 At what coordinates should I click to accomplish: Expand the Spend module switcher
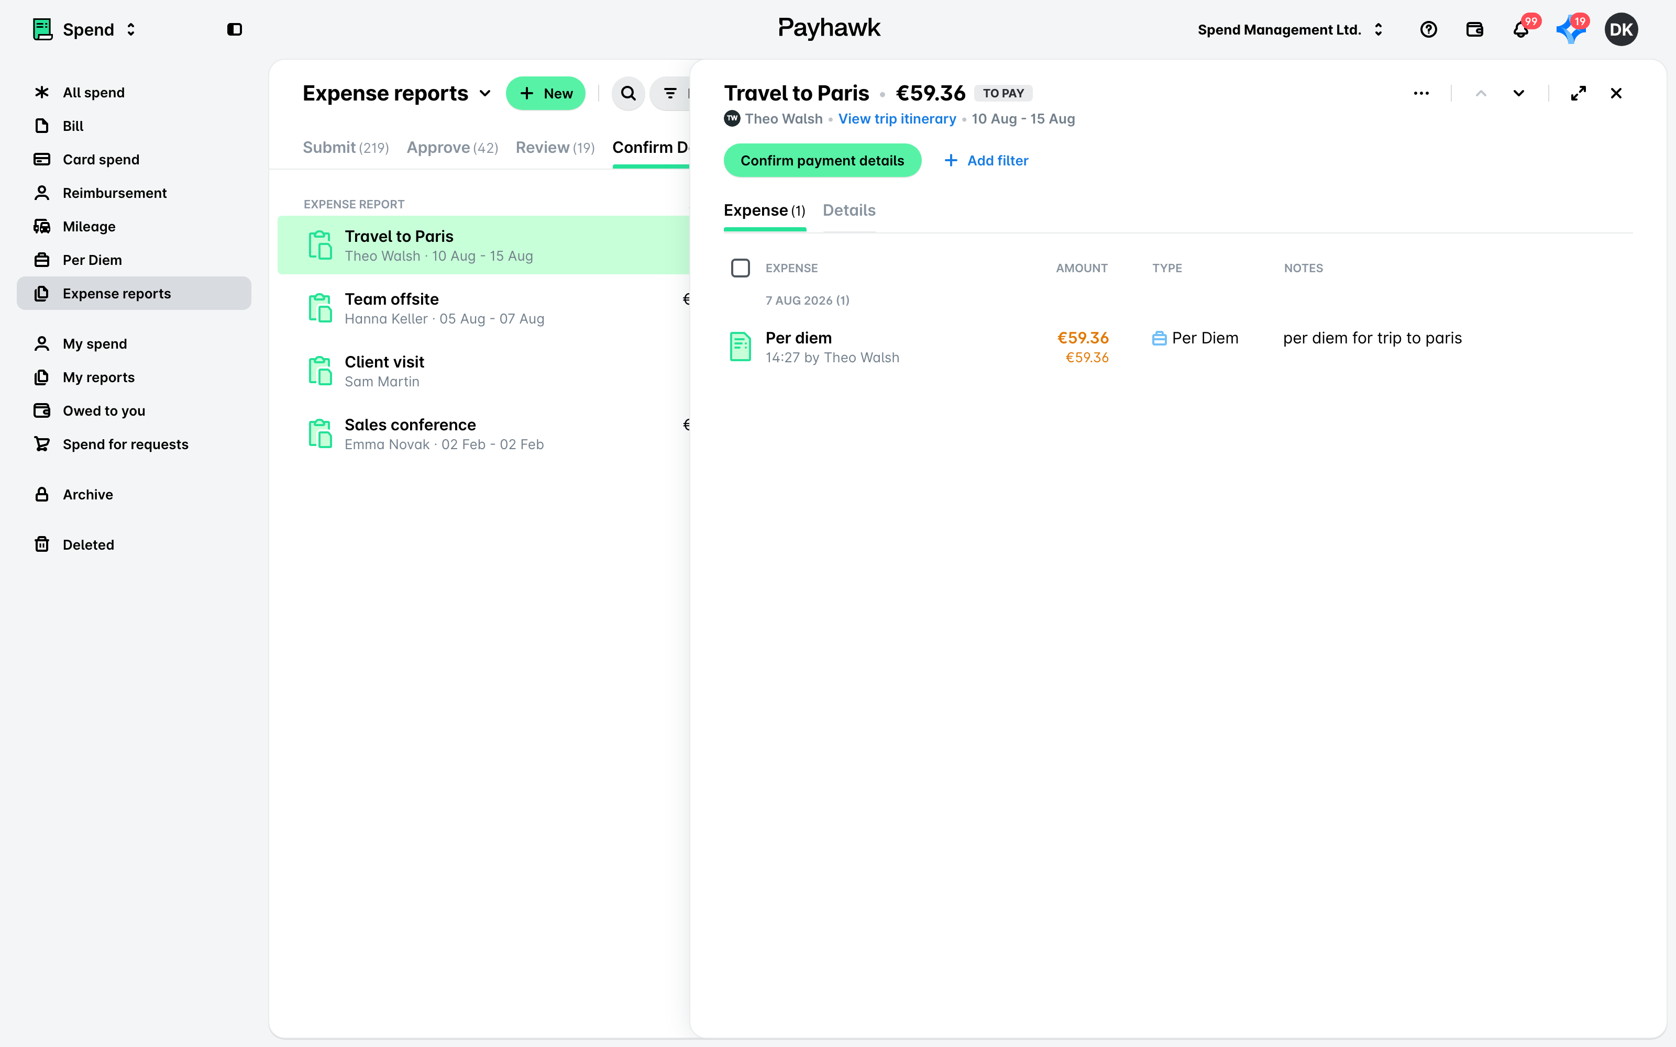pyautogui.click(x=130, y=29)
